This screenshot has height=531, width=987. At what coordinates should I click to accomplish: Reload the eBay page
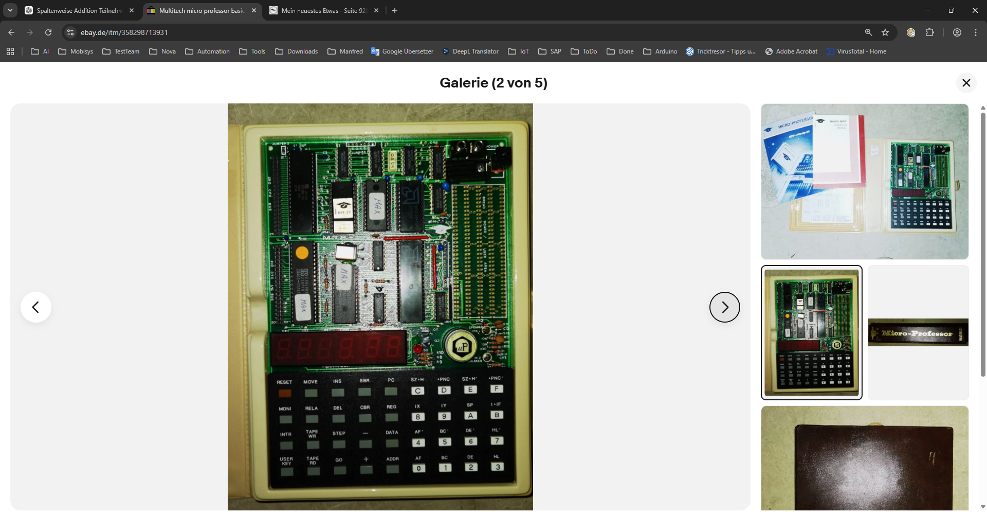[x=48, y=32]
